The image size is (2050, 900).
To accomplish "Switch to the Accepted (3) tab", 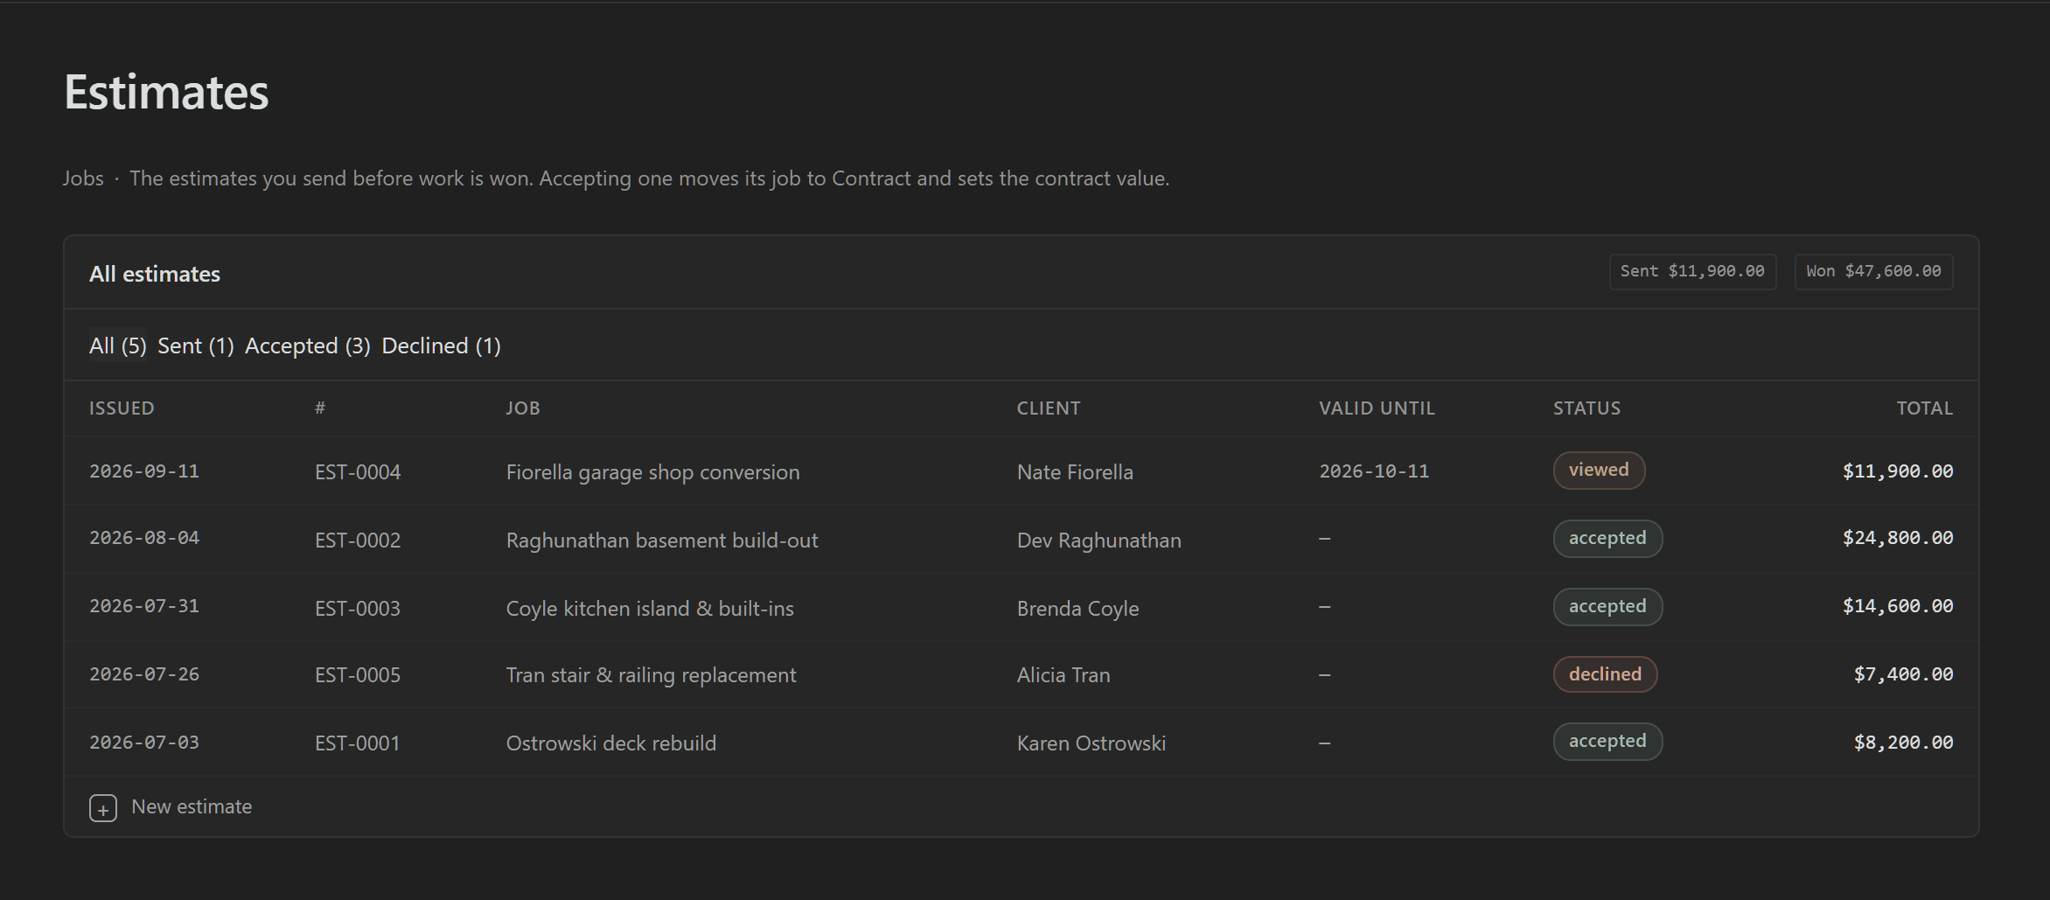I will click(308, 345).
